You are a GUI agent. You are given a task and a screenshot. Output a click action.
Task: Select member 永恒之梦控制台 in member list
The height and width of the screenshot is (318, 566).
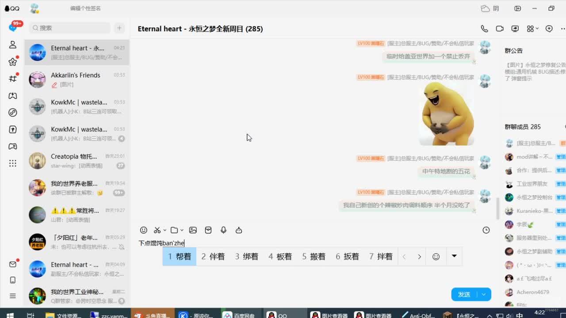(535, 197)
